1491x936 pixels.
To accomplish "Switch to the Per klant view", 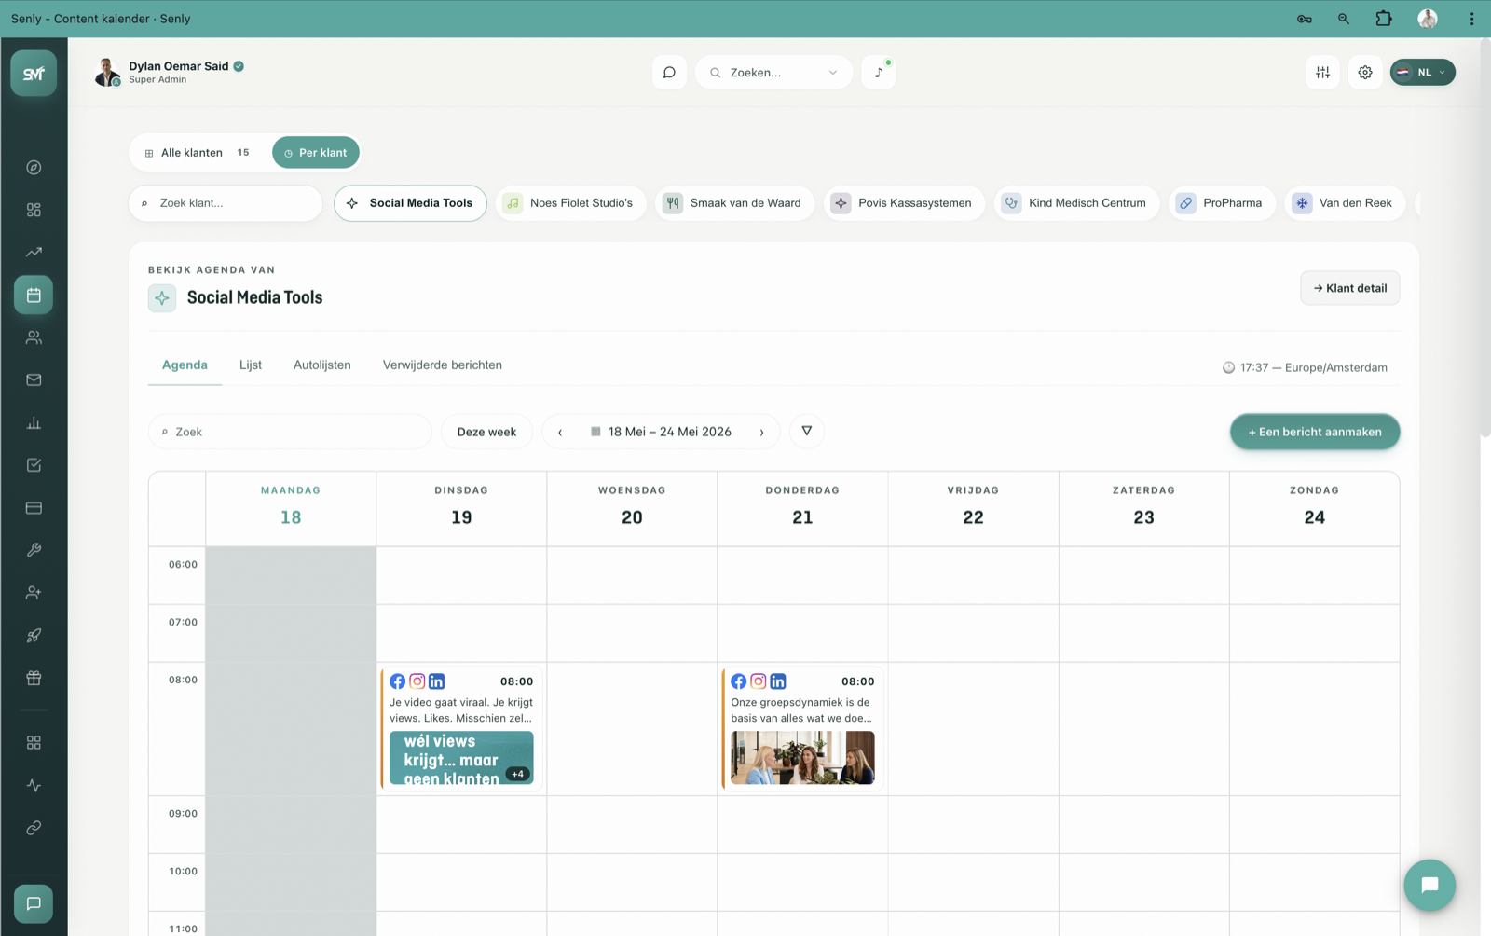I will pos(316,153).
